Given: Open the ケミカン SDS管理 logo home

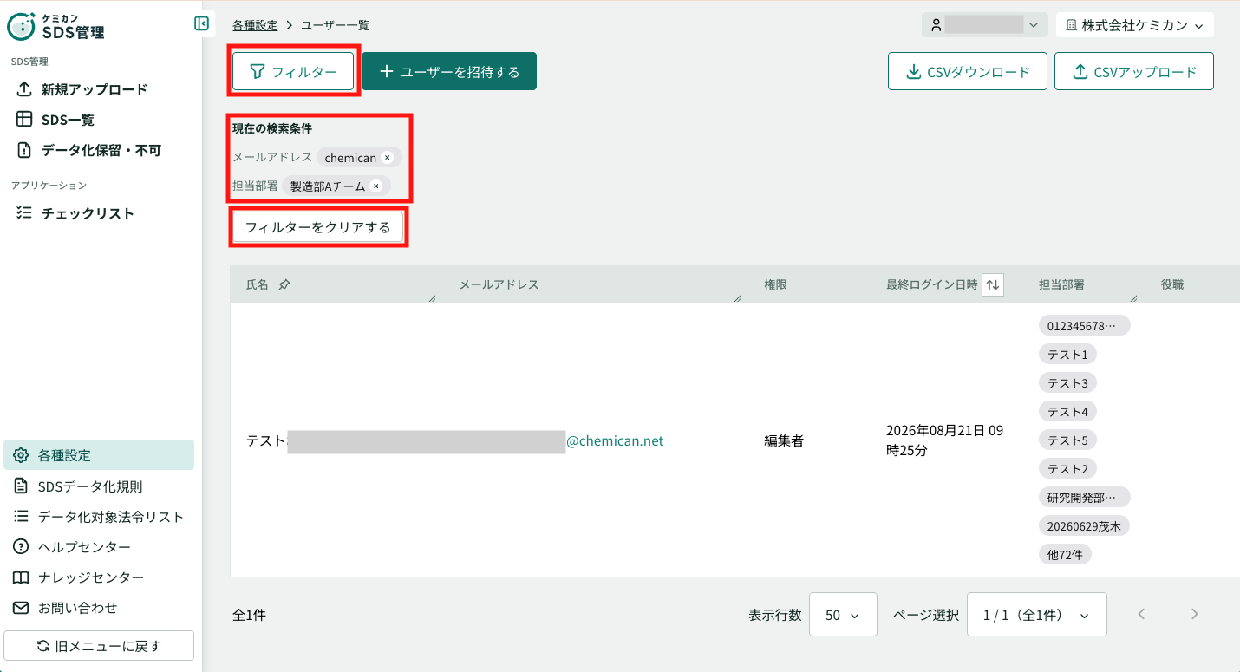Looking at the screenshot, I should coord(55,27).
